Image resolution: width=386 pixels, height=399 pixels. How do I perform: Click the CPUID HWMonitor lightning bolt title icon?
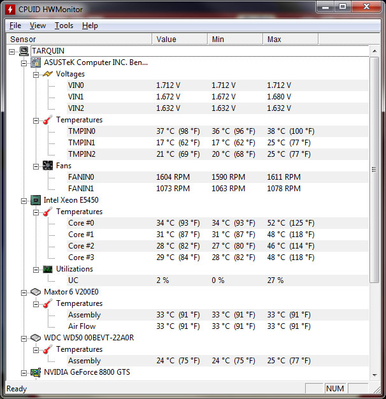pyautogui.click(x=10, y=10)
